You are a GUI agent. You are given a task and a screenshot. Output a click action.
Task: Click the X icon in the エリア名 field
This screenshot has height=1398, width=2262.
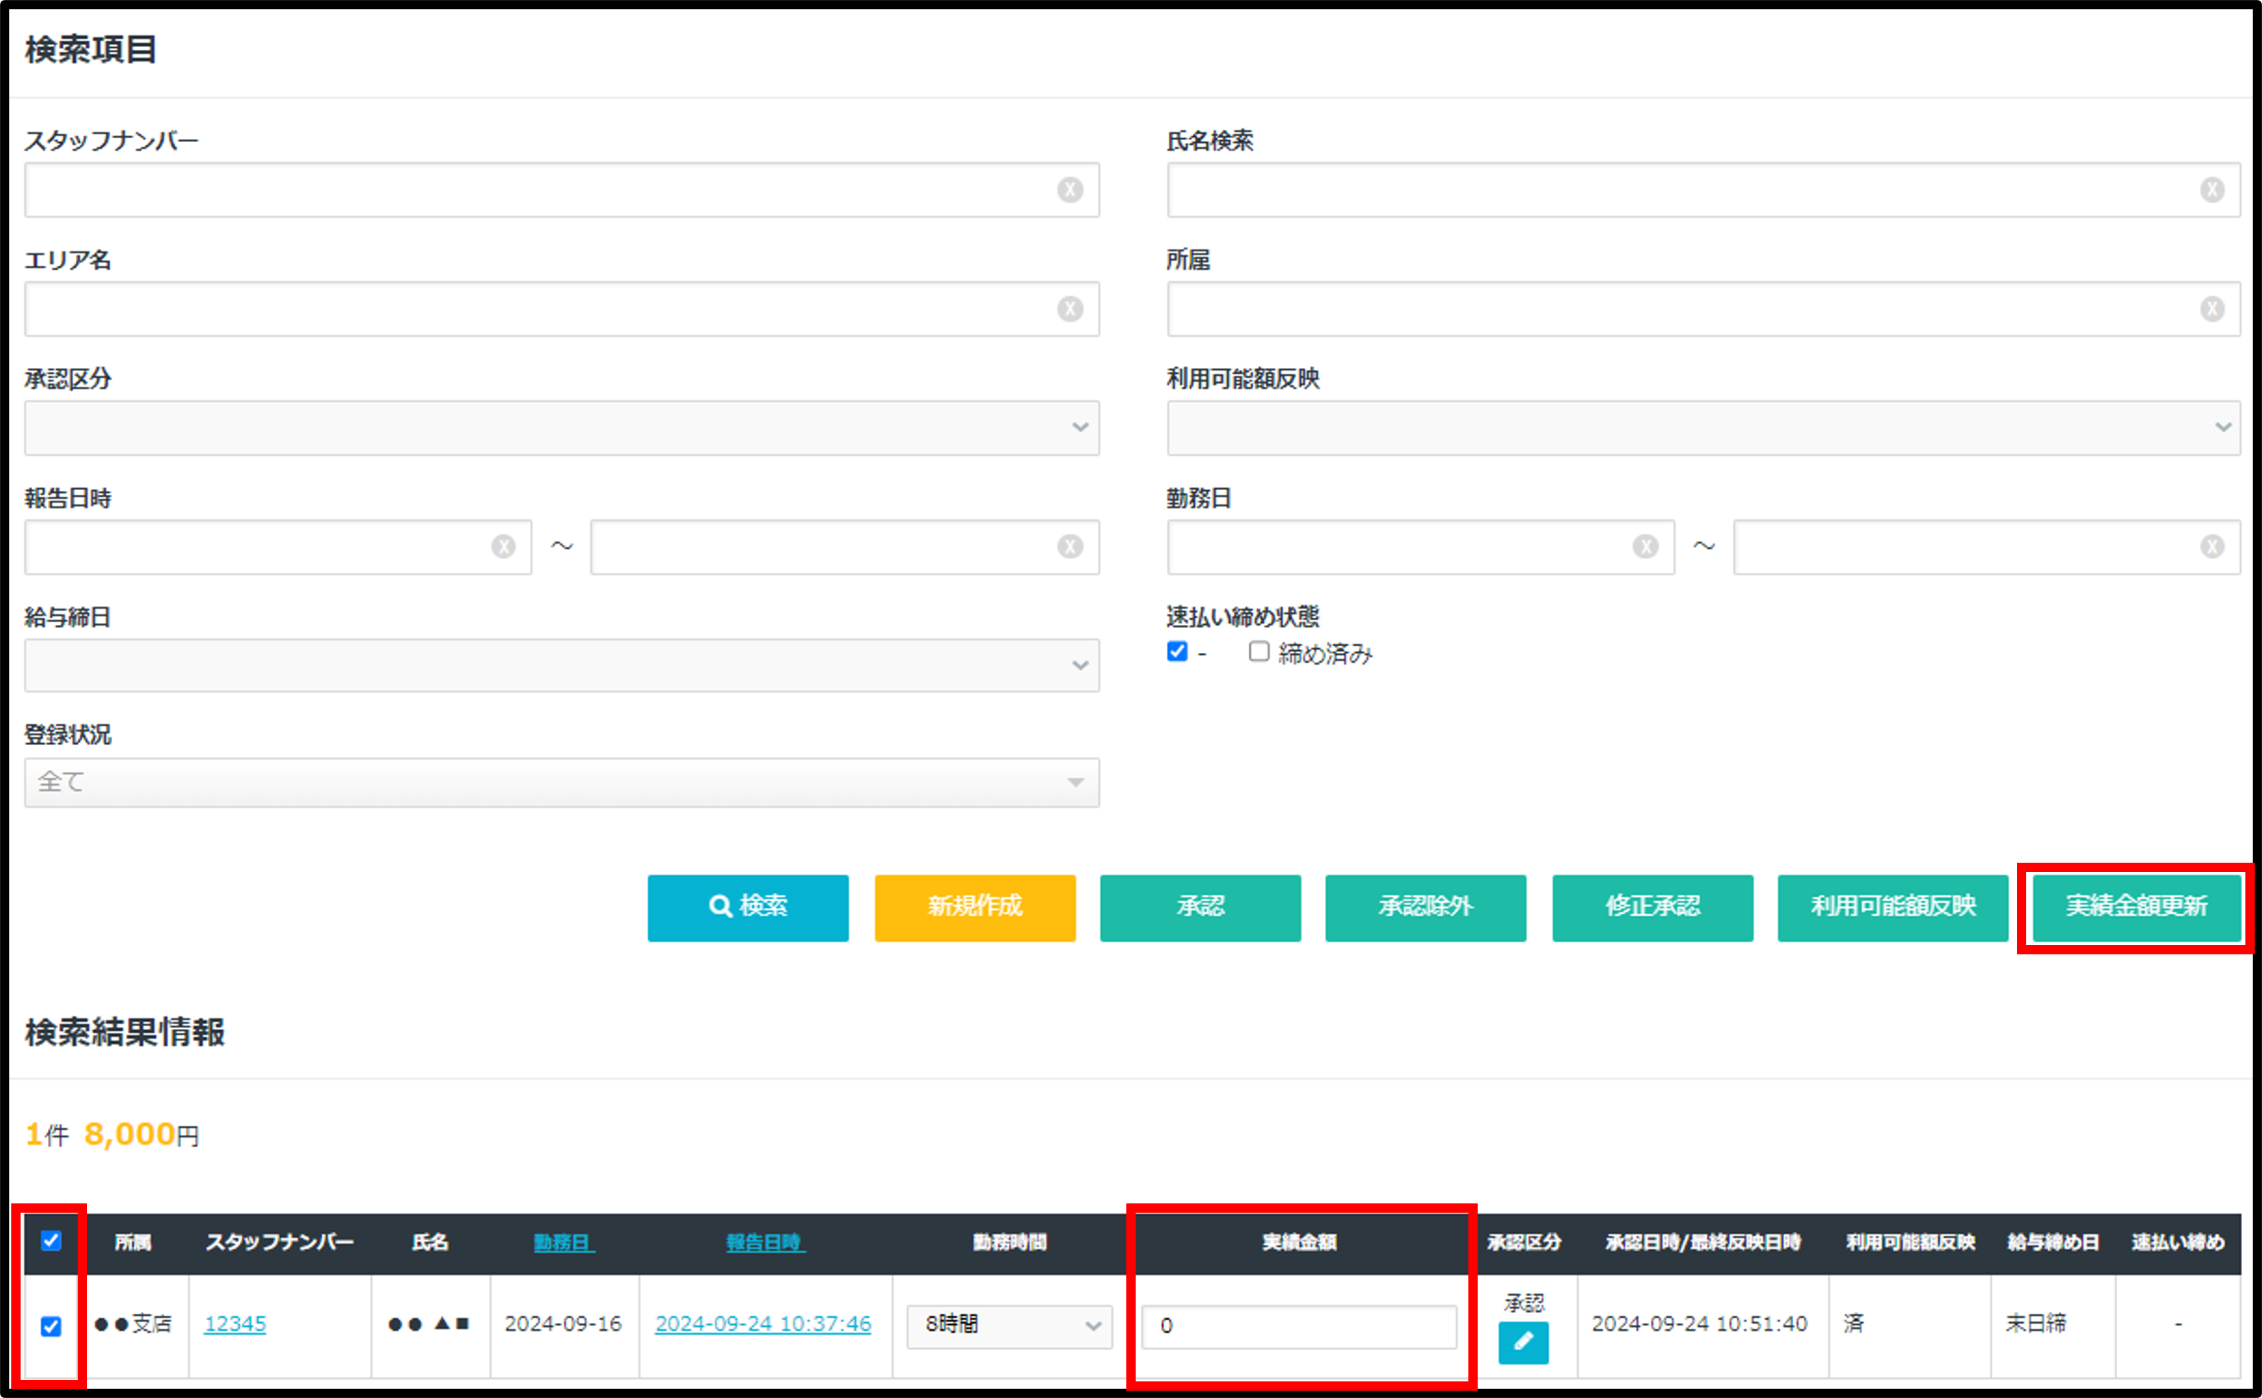[1069, 309]
